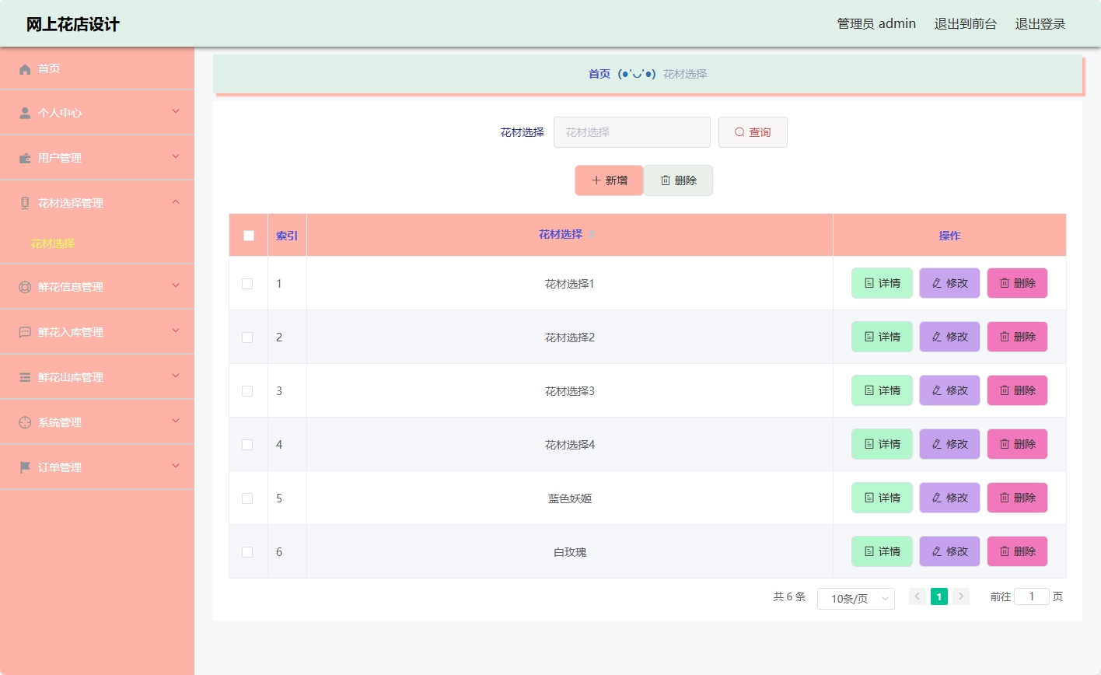Check the checkbox beside 花材选择1
The image size is (1101, 675).
click(x=248, y=283)
